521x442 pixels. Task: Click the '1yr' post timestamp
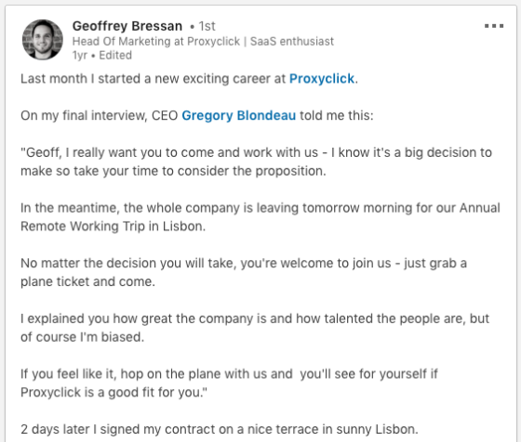80,56
